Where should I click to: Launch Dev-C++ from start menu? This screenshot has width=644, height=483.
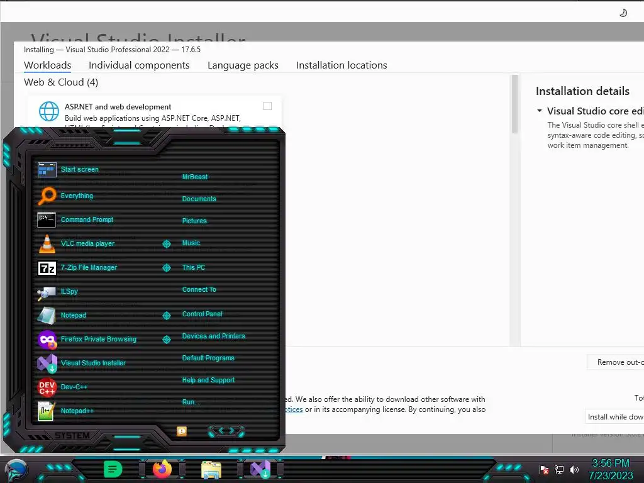[x=62, y=387]
